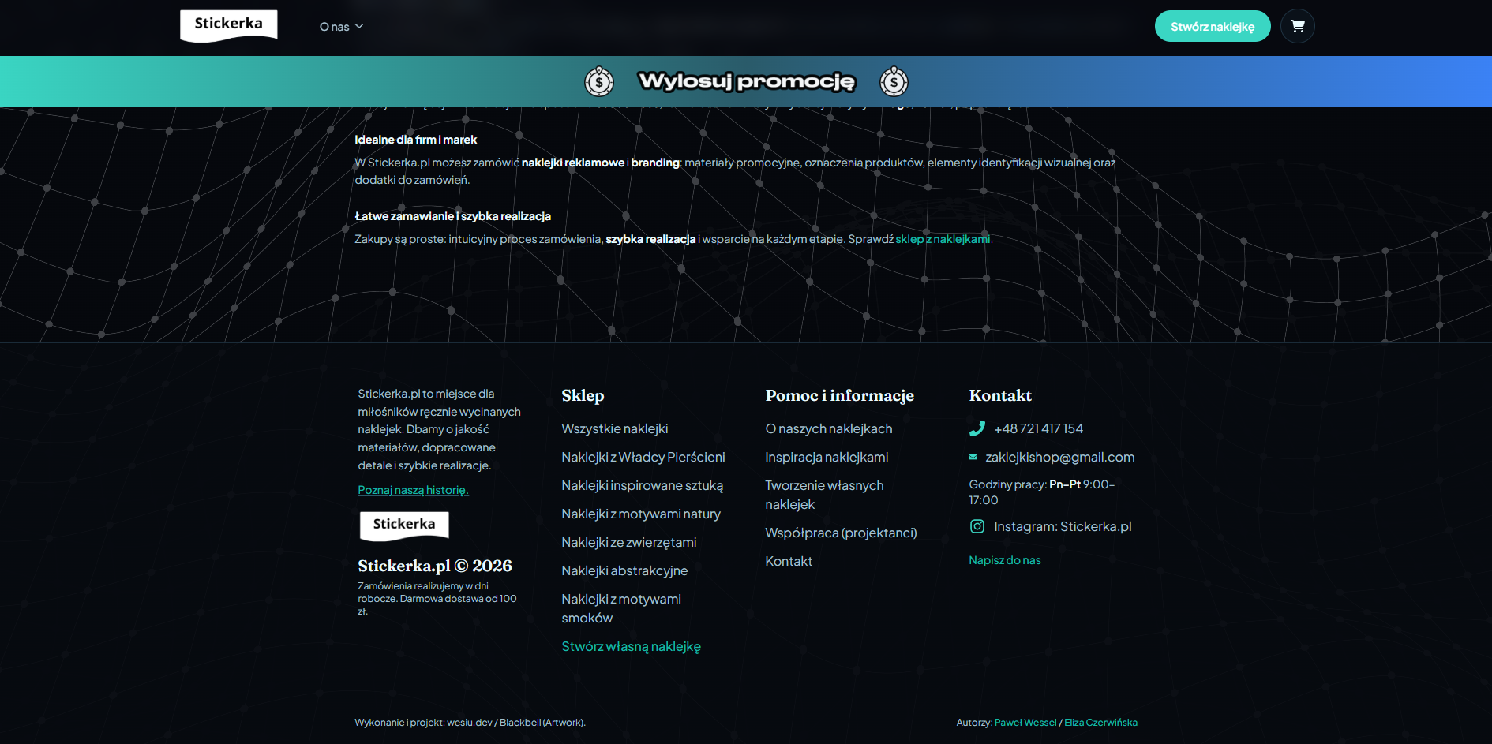Viewport: 1492px width, 744px height.
Task: Click the phone icon in Kontakt
Action: click(977, 428)
